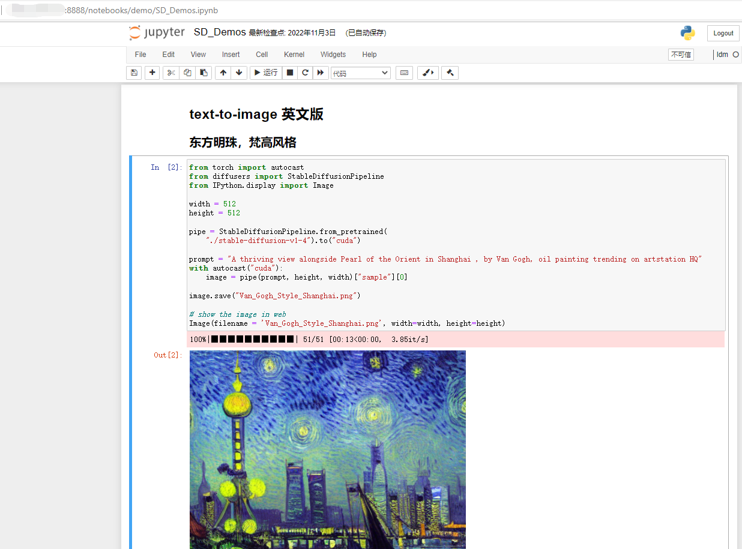This screenshot has width=742, height=549.
Task: Interrupt the kernel with the stop icon
Action: pyautogui.click(x=289, y=73)
